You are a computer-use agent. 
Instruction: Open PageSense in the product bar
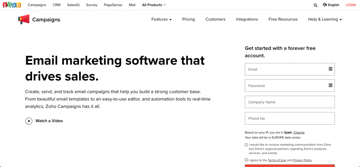point(113,5)
